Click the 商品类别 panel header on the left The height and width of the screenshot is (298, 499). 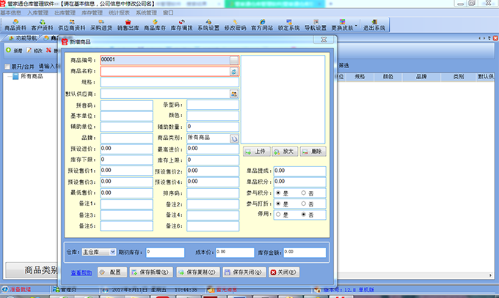pos(32,270)
